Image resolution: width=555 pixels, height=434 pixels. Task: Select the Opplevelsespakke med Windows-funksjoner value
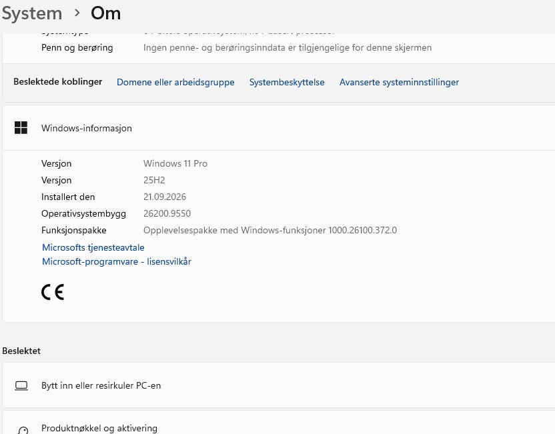(x=270, y=230)
